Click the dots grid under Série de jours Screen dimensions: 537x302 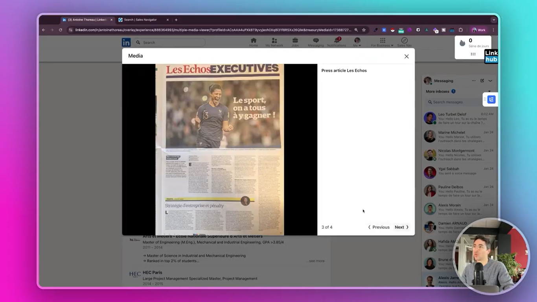coord(473,54)
